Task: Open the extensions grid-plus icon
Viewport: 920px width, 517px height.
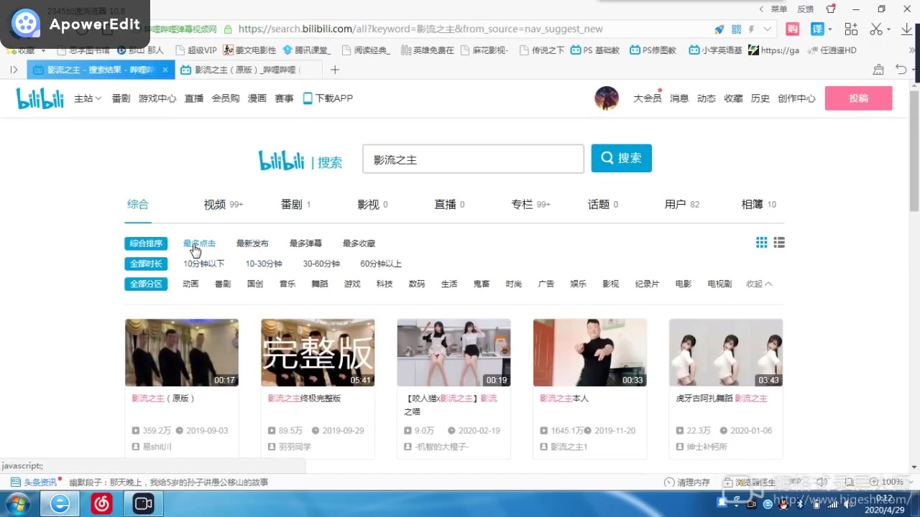Action: tap(851, 29)
